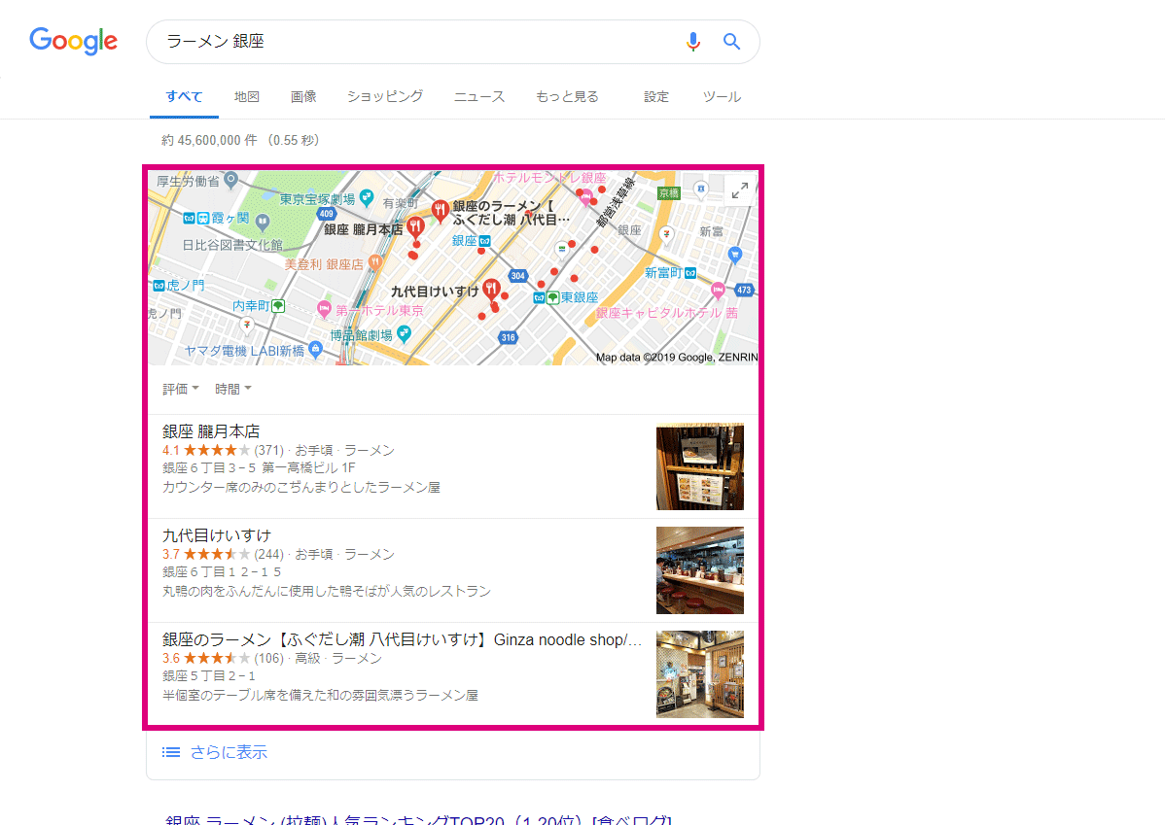
Task: Click the 日比谷図書文化館 marker
Action: [x=263, y=222]
